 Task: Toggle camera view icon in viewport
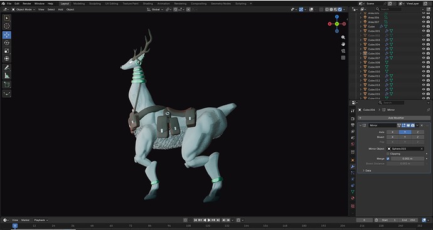pyautogui.click(x=343, y=51)
